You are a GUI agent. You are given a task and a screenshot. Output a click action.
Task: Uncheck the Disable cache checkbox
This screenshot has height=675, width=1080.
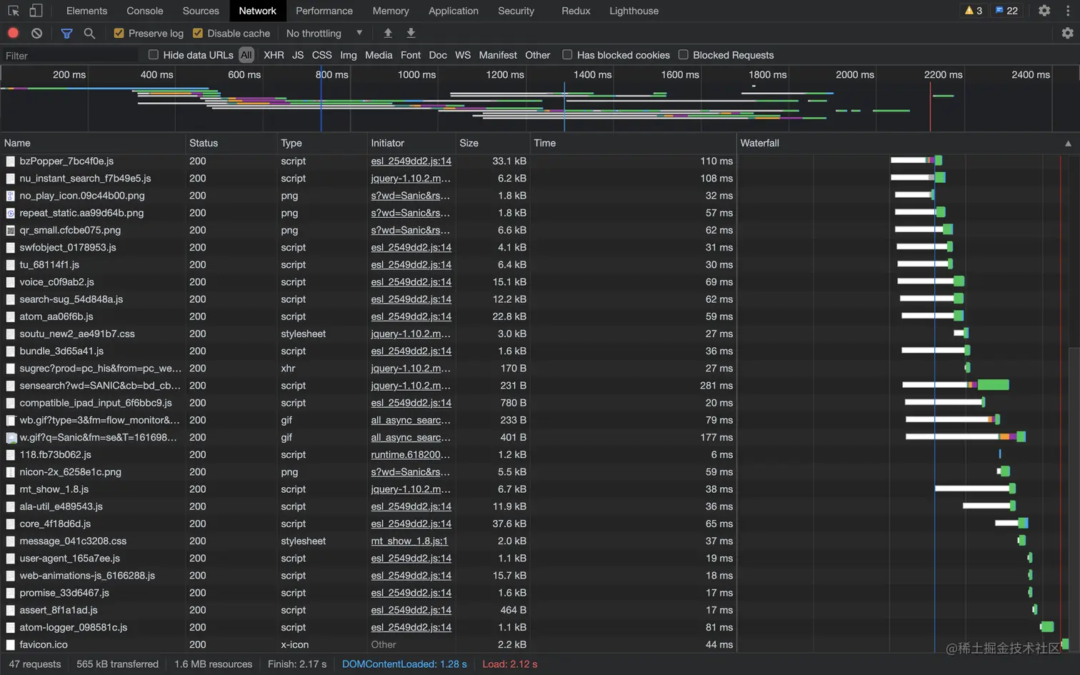coord(198,33)
